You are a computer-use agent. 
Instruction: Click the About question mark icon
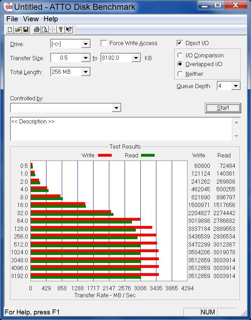click(60, 30)
